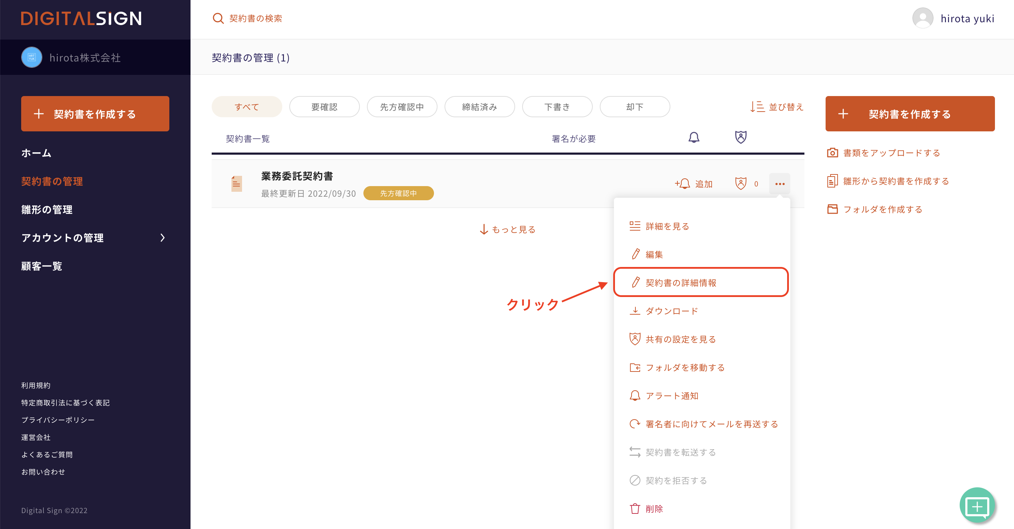Open プライバシーポリシー link
This screenshot has width=1014, height=529.
pos(58,420)
